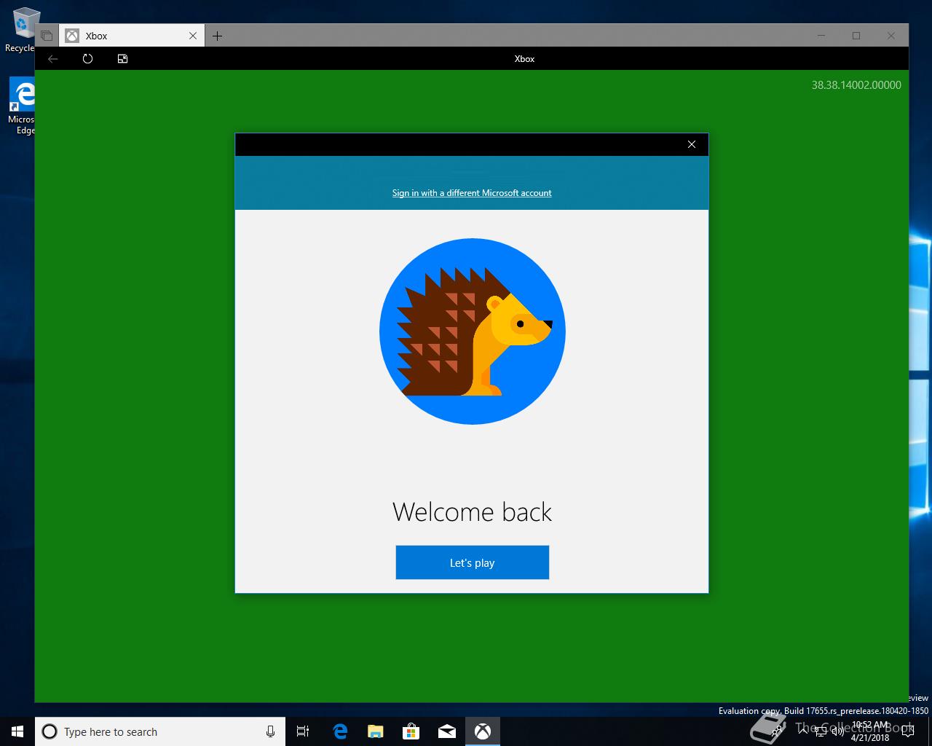Open the Windows Start menu
This screenshot has height=746, width=932.
pyautogui.click(x=17, y=731)
